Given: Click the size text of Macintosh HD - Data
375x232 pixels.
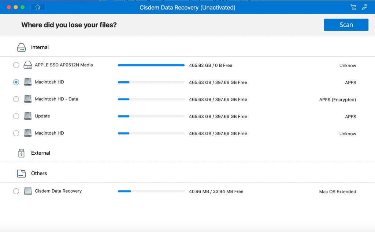Looking at the screenshot, I should point(218,99).
